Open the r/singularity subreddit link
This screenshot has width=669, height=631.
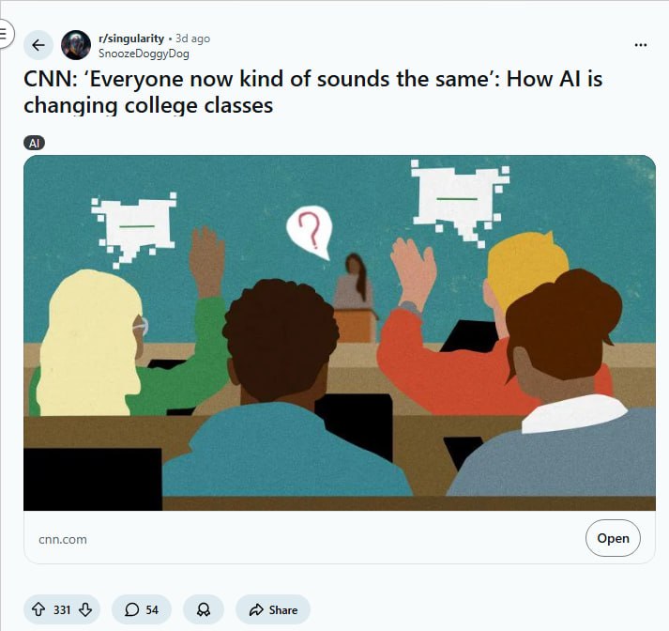129,38
